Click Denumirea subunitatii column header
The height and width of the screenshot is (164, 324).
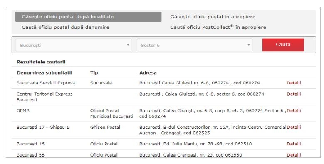click(45, 72)
